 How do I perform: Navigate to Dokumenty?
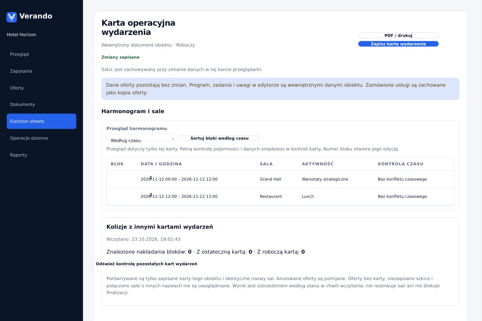tap(41, 104)
